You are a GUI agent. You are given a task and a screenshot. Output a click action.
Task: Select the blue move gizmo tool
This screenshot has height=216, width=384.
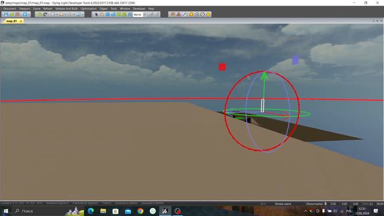click(x=107, y=14)
